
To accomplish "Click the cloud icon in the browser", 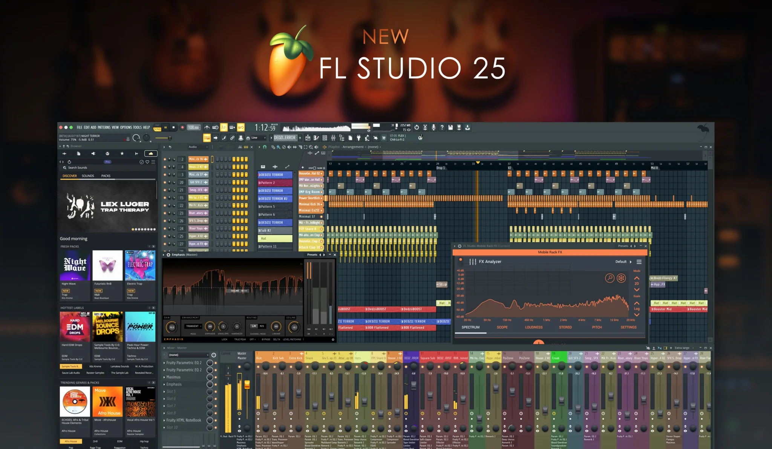I will (x=151, y=153).
